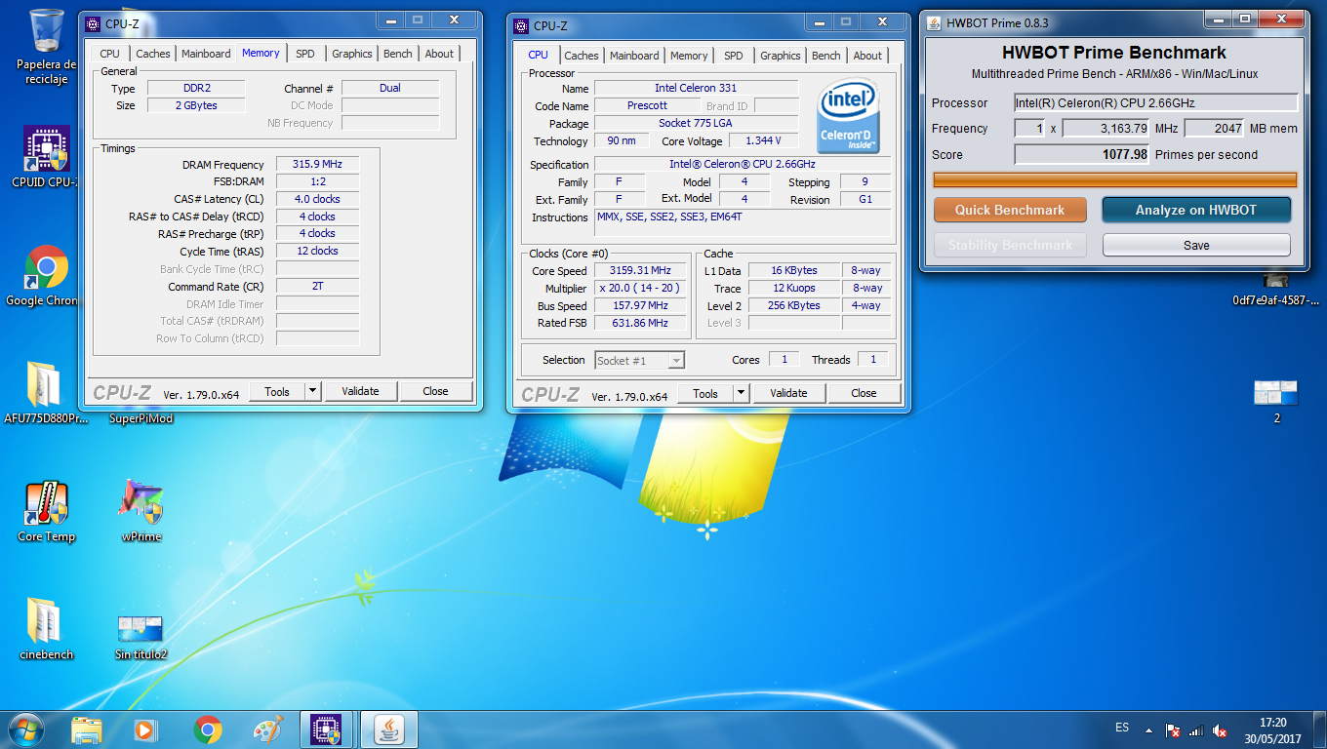Start the Quick Benchmark in HWBOT Prime

point(1010,210)
